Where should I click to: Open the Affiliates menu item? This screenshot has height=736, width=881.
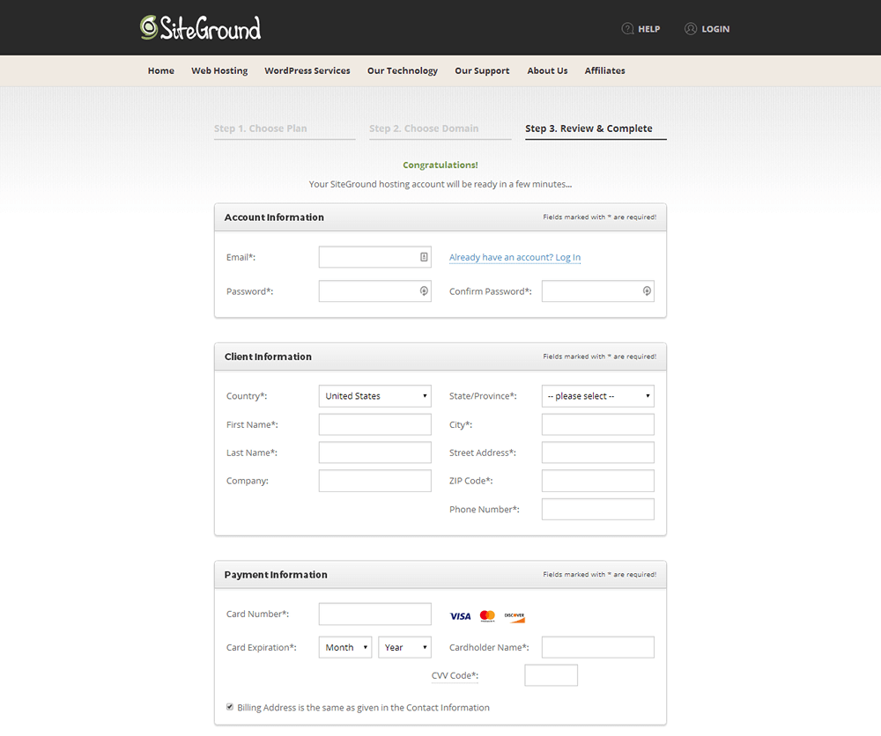[604, 70]
